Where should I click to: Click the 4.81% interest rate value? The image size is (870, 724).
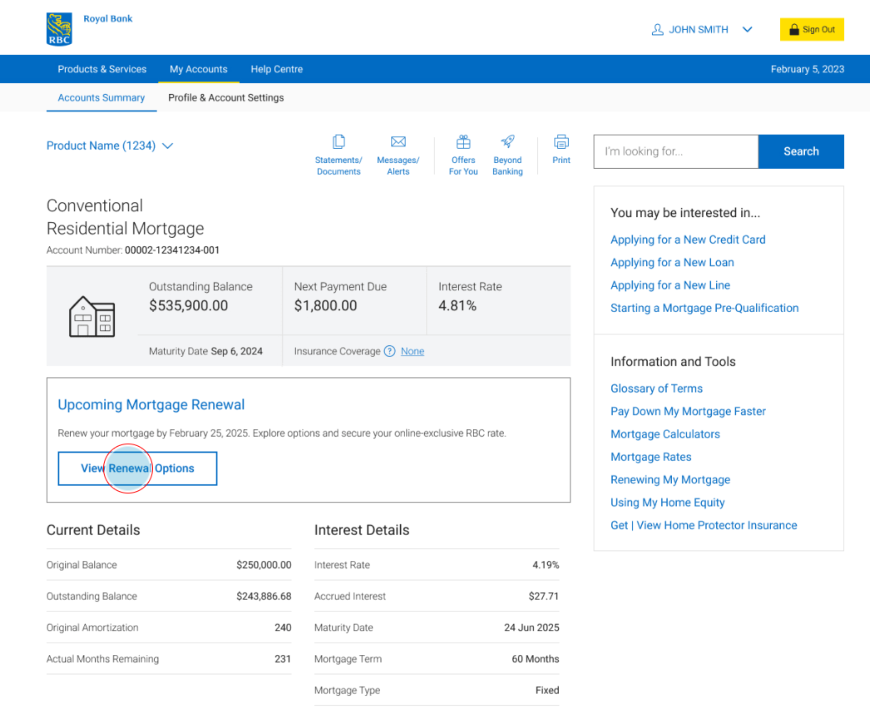pos(457,305)
